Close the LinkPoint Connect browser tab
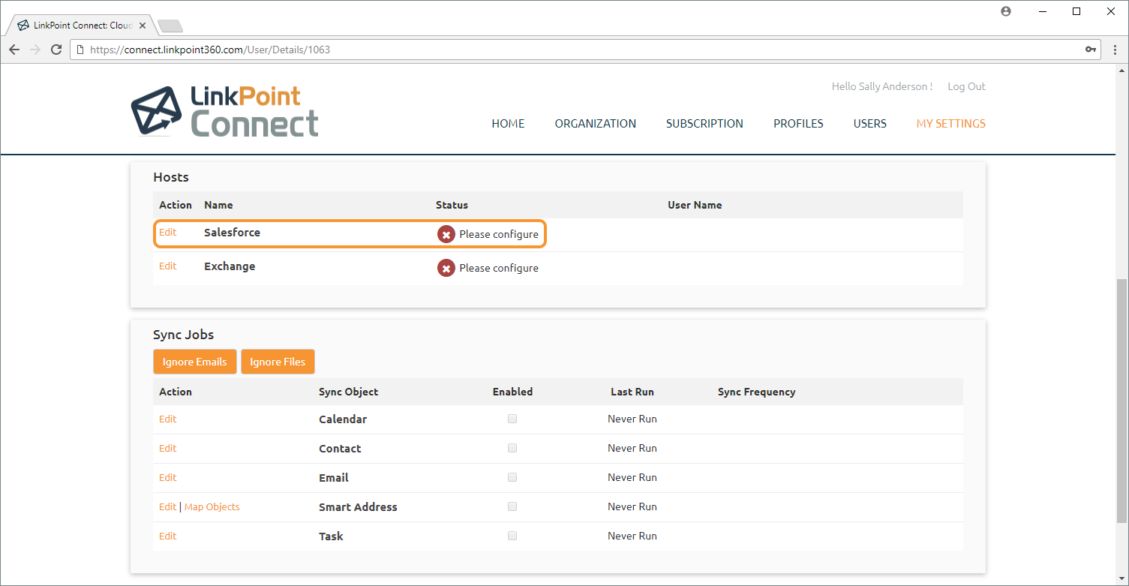Image resolution: width=1129 pixels, height=586 pixels. (143, 26)
